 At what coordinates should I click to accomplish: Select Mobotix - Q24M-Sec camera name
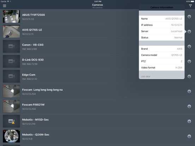point(36,135)
